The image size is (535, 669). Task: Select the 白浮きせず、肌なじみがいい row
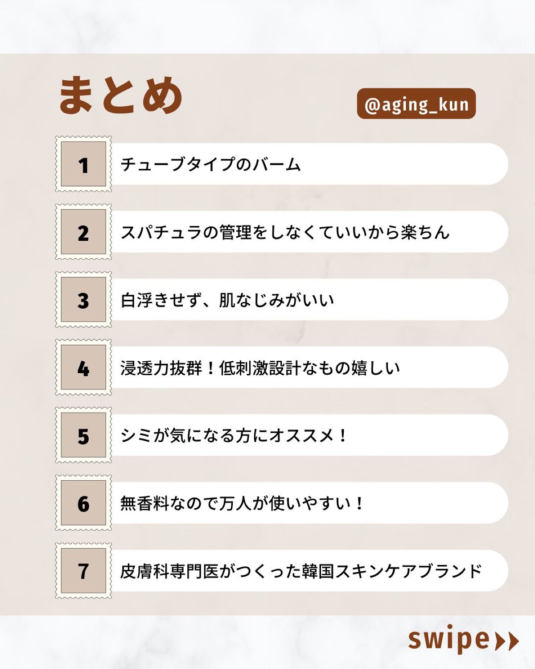coord(308,300)
